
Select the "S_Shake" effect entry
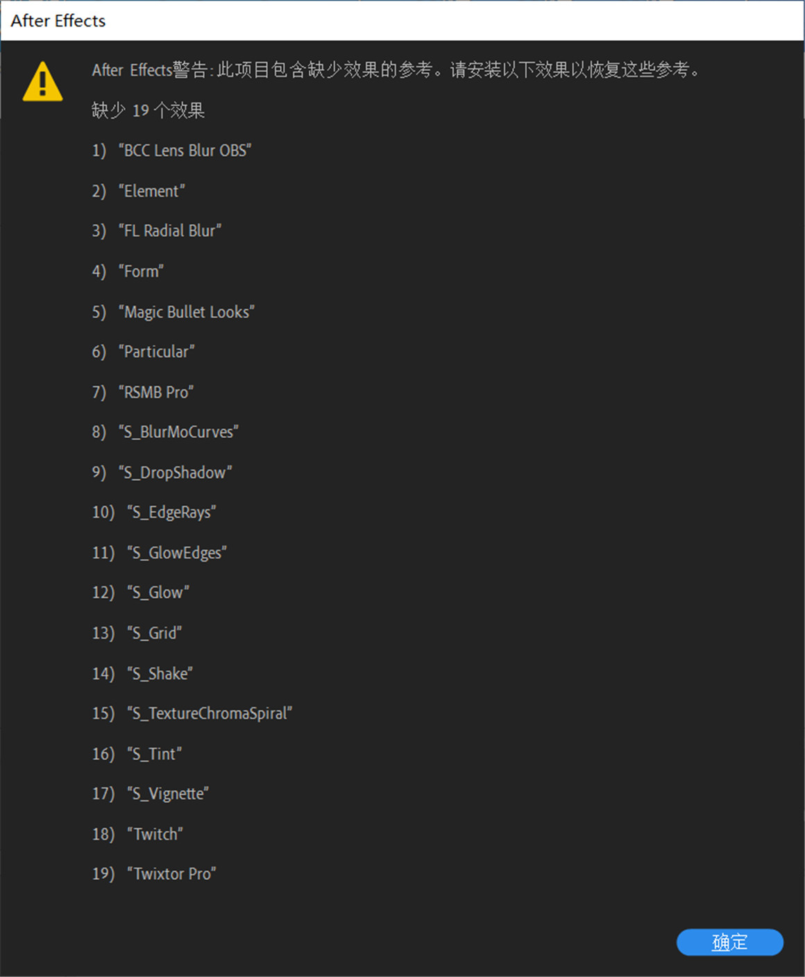click(x=160, y=673)
